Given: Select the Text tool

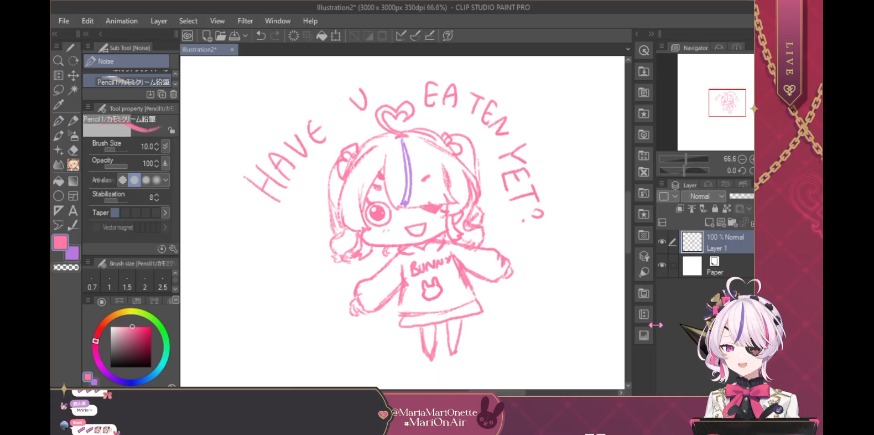Looking at the screenshot, I should pyautogui.click(x=73, y=211).
